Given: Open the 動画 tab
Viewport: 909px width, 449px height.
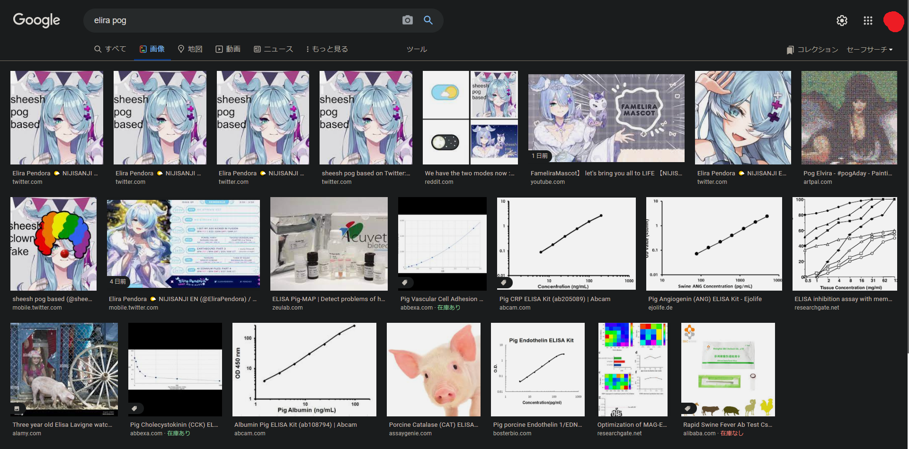Looking at the screenshot, I should coord(228,49).
